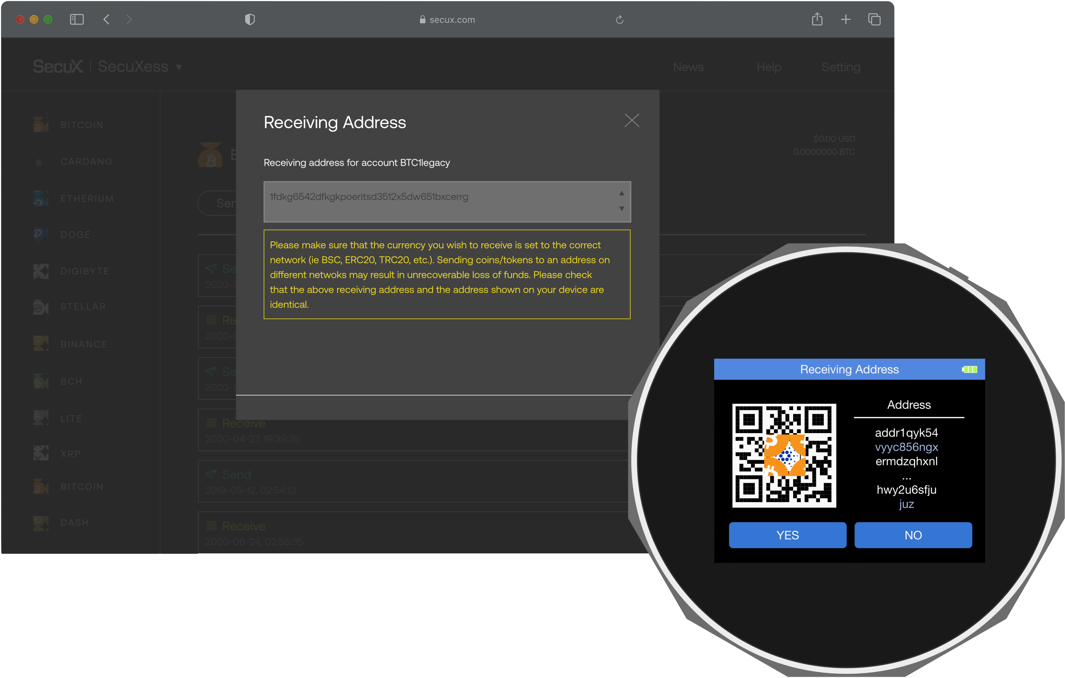The image size is (1065, 678).
Task: Click the device 'Receiving Address' title bar
Action: [x=849, y=369]
